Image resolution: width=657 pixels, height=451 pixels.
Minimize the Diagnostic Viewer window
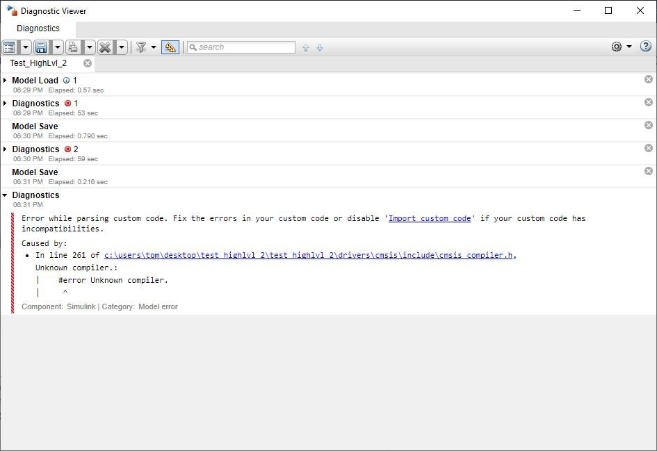click(x=577, y=10)
